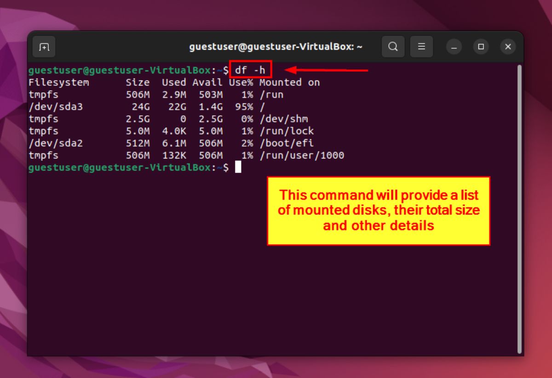The width and height of the screenshot is (552, 378).
Task: Click the /boot/efi mount point
Action: [x=286, y=143]
